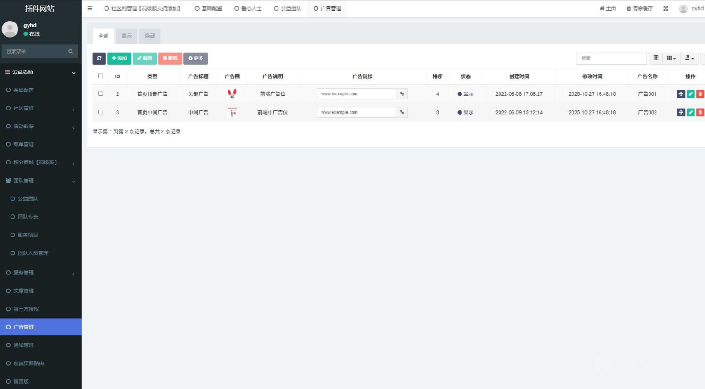Screen dimensions: 705x389
Task: Select the checkbox for row ID 2
Action: coord(101,93)
